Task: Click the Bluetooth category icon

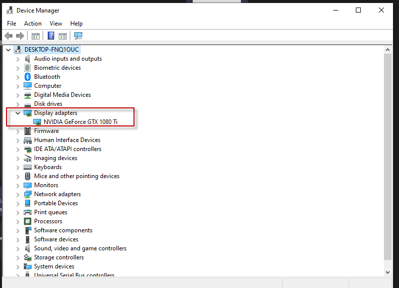Action: 28,77
